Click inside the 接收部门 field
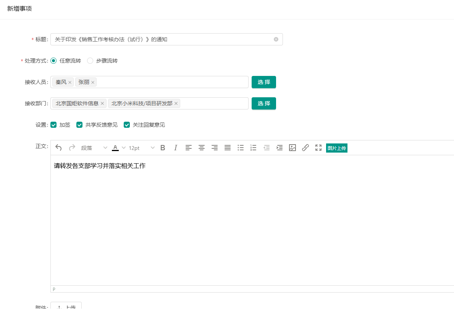The width and height of the screenshot is (454, 317). 149,103
